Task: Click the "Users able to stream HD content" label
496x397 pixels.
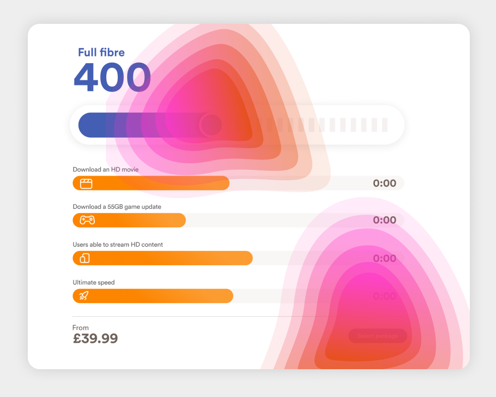Action: click(x=117, y=245)
